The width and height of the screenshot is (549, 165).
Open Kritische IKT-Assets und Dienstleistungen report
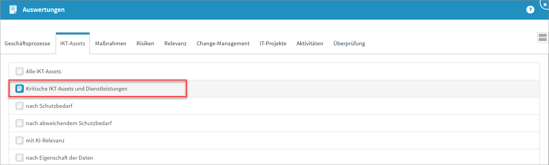point(76,89)
